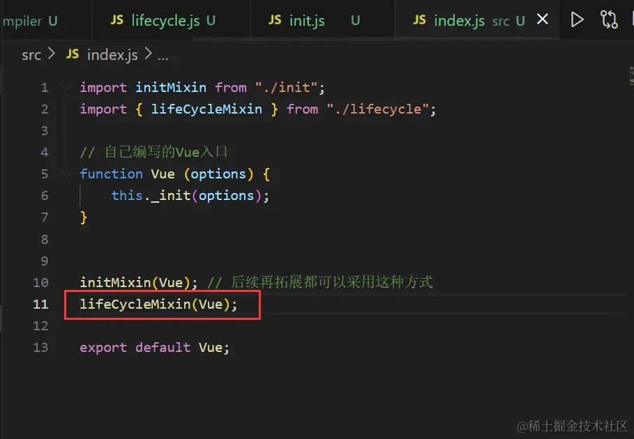The width and height of the screenshot is (634, 439).
Task: Click the index.js breadcrumb item
Action: (112, 54)
